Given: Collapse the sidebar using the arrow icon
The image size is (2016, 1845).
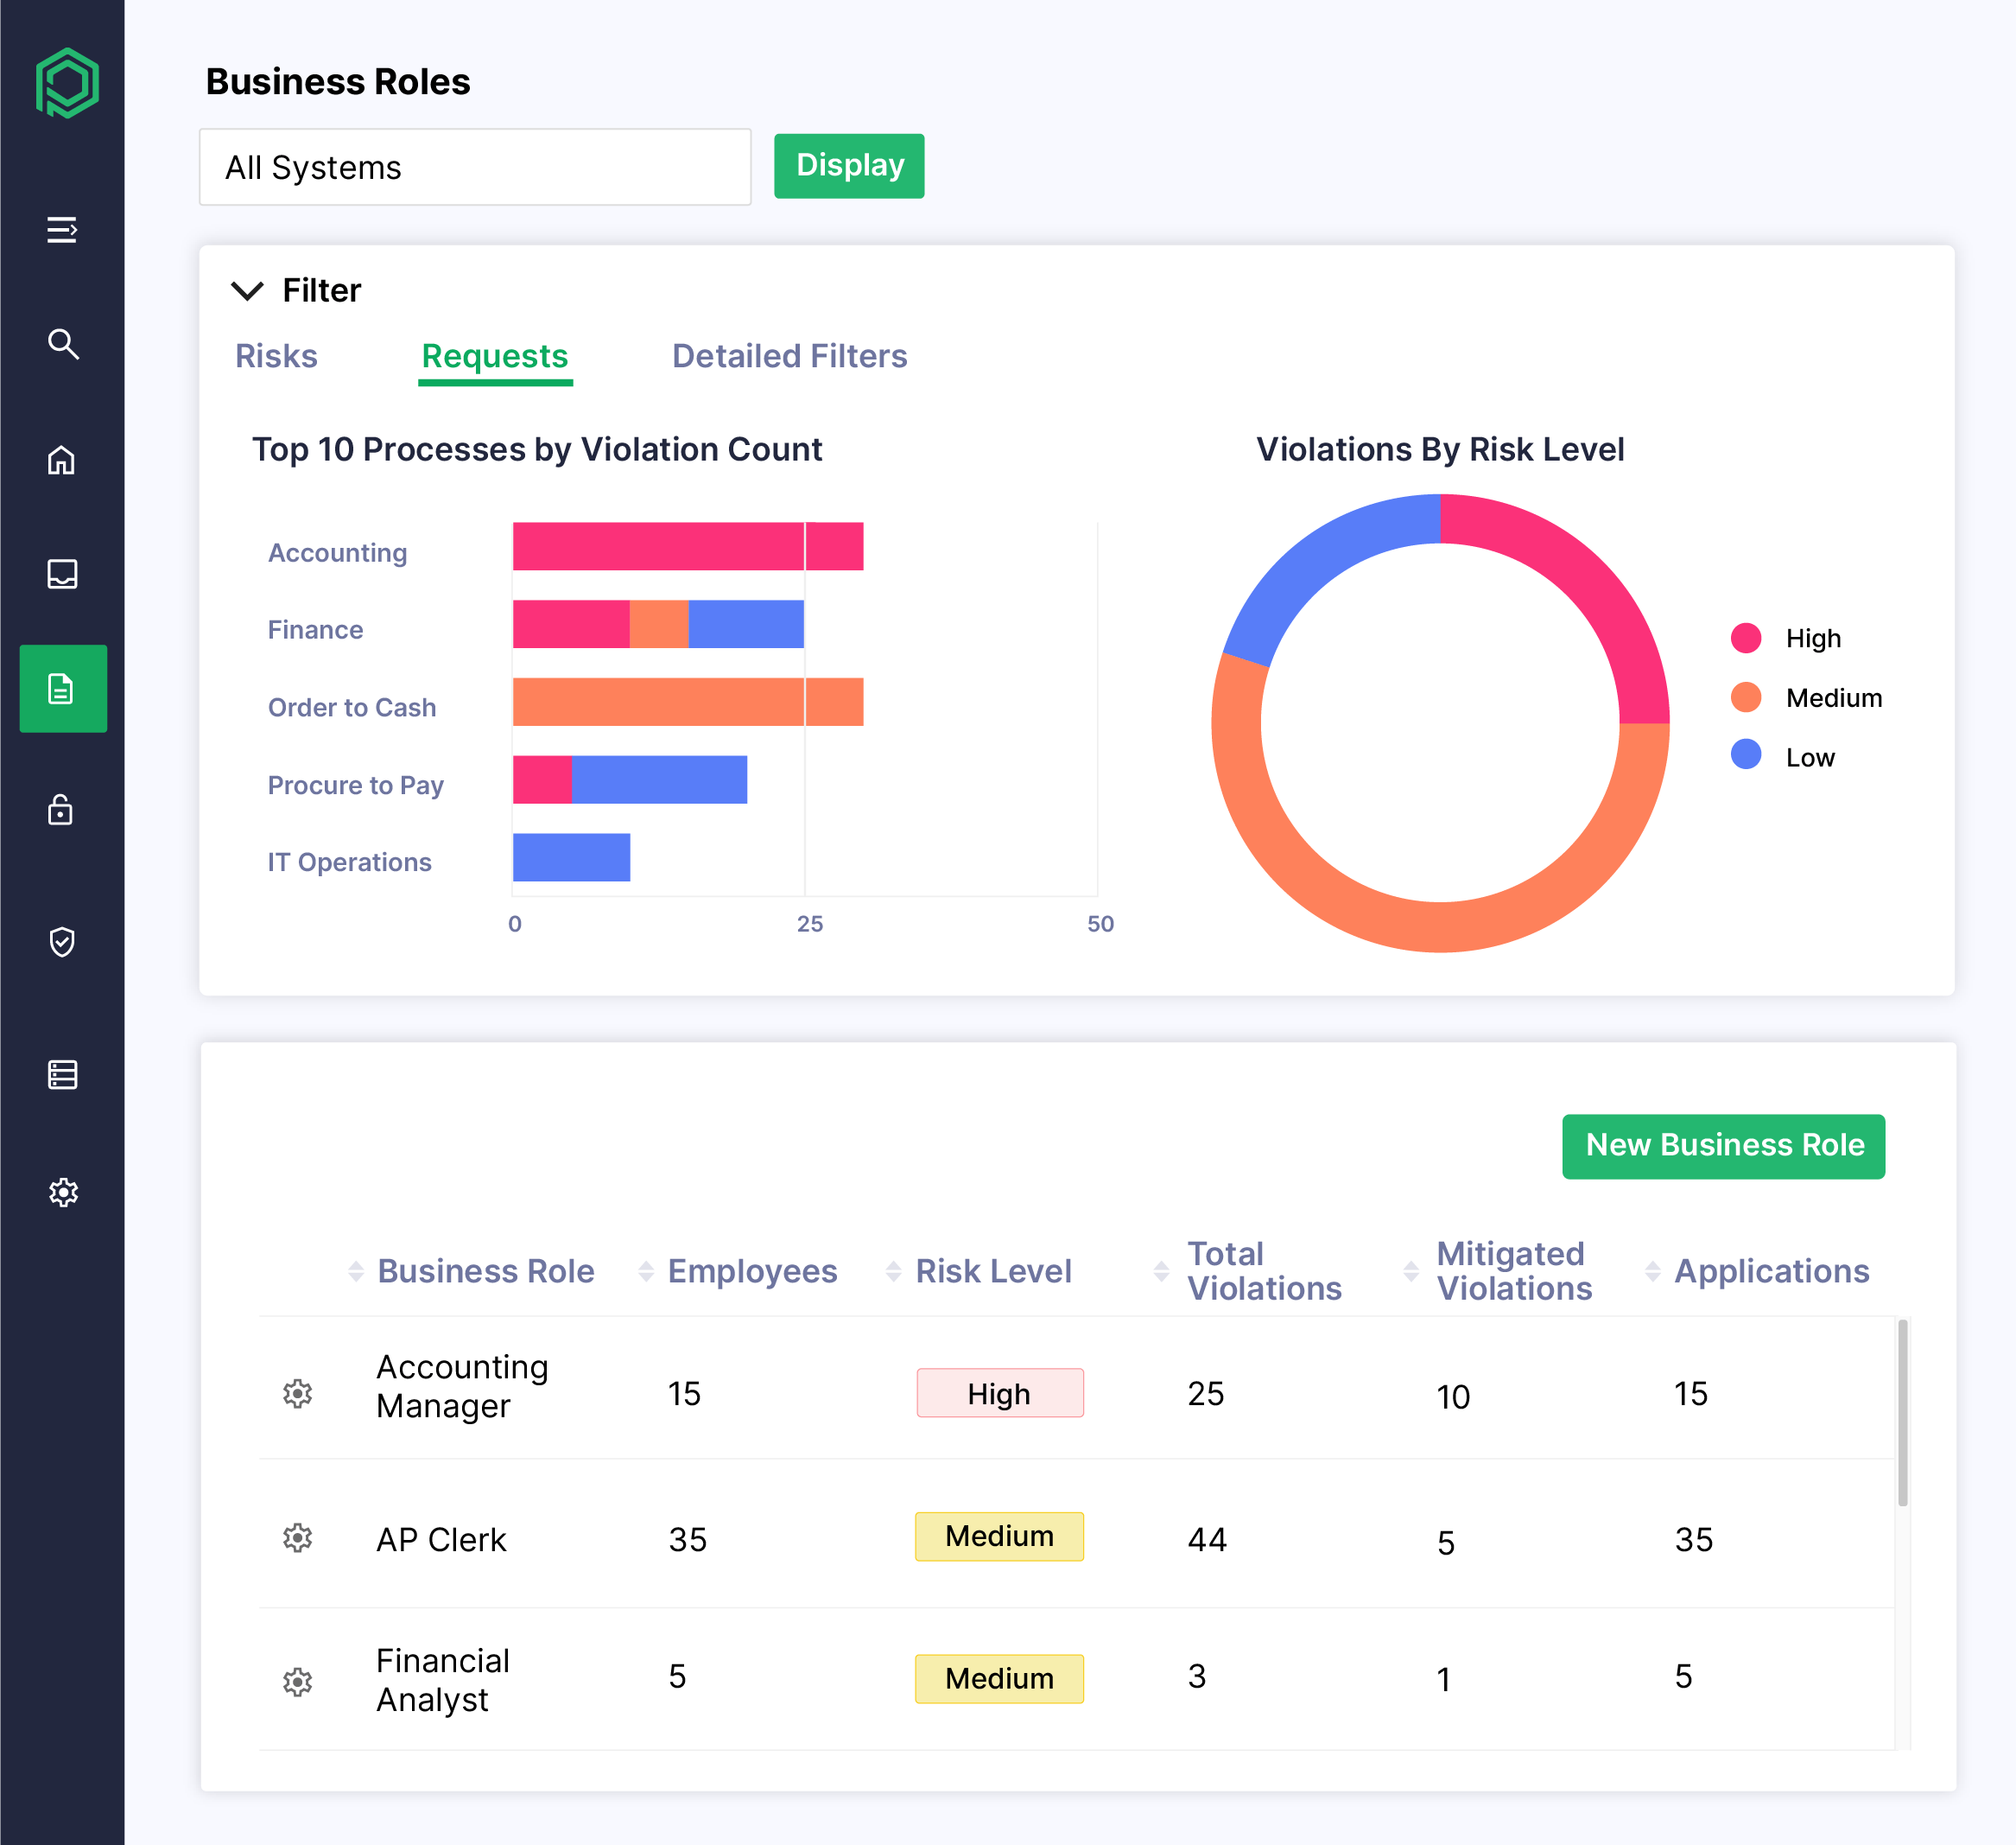Looking at the screenshot, I should (x=63, y=230).
